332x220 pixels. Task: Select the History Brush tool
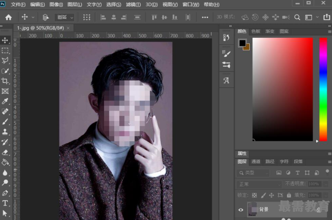(5, 142)
